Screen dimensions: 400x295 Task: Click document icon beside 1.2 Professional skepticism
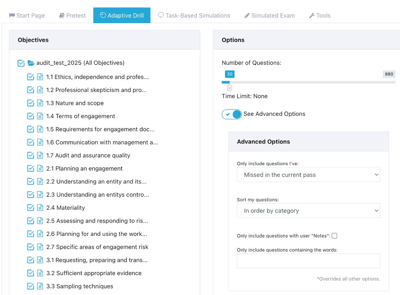40,90
